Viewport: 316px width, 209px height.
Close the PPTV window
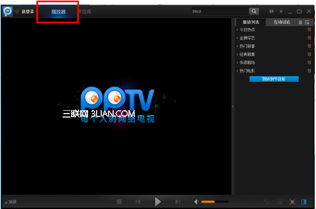click(309, 11)
